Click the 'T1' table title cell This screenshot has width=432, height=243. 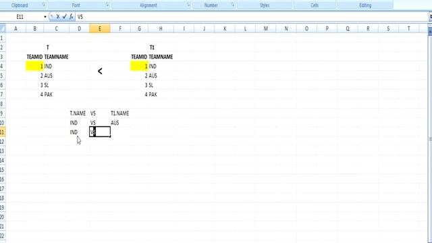pos(152,47)
